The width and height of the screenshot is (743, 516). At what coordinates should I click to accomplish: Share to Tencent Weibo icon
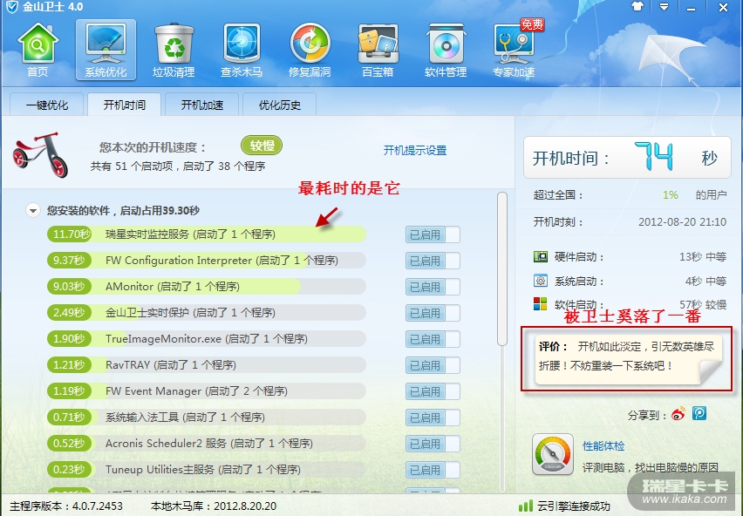pyautogui.click(x=699, y=413)
